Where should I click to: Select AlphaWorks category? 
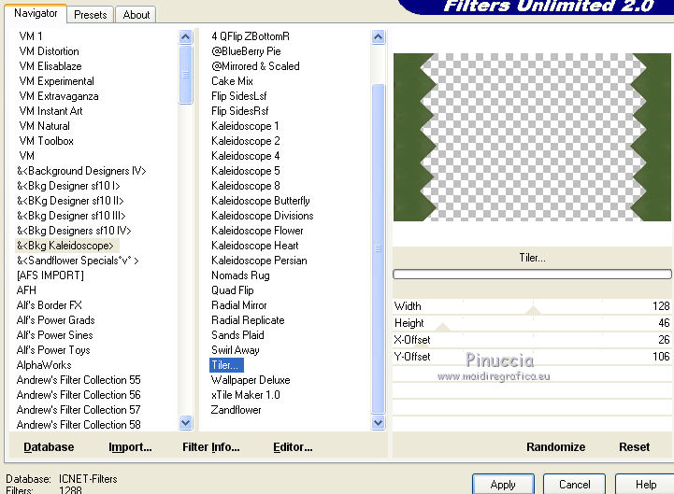pyautogui.click(x=44, y=365)
